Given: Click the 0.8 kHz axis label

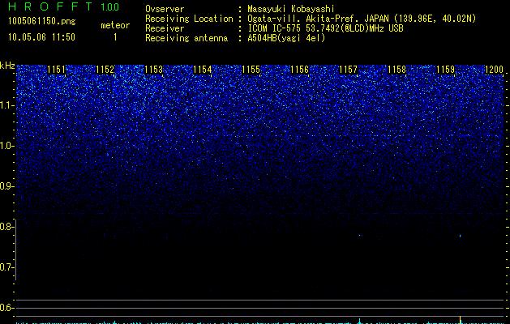Looking at the screenshot, I should tap(6, 227).
